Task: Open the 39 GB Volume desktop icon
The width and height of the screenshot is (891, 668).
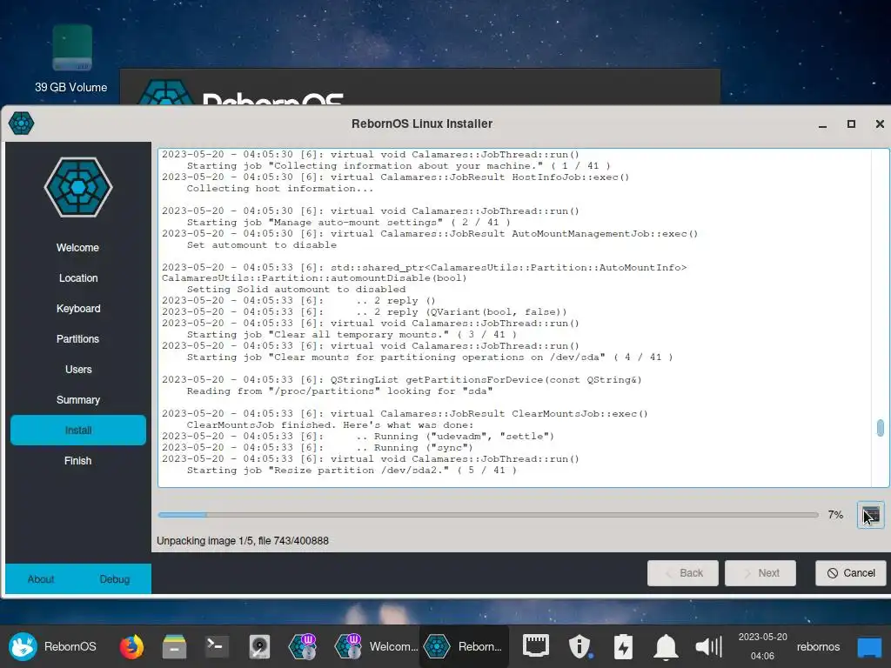Action: coord(71,59)
